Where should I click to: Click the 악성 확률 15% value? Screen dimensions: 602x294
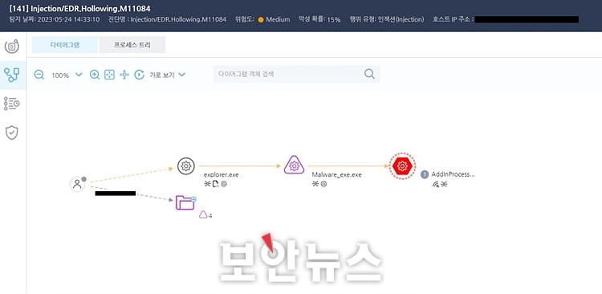coord(334,19)
